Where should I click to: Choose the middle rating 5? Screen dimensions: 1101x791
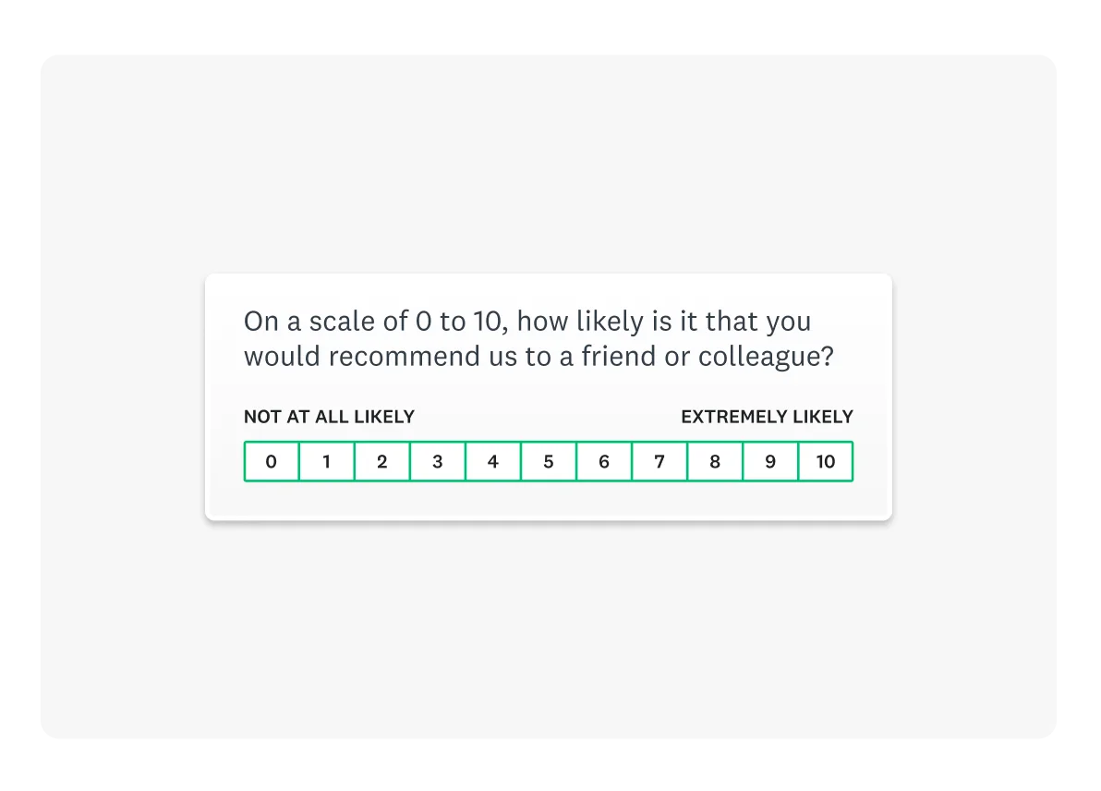549,461
